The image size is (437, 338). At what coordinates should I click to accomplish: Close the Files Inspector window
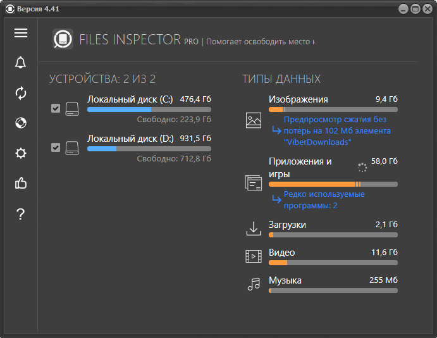[428, 9]
